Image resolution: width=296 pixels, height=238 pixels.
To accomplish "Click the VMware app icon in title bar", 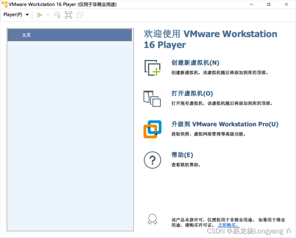I will 4,4.
